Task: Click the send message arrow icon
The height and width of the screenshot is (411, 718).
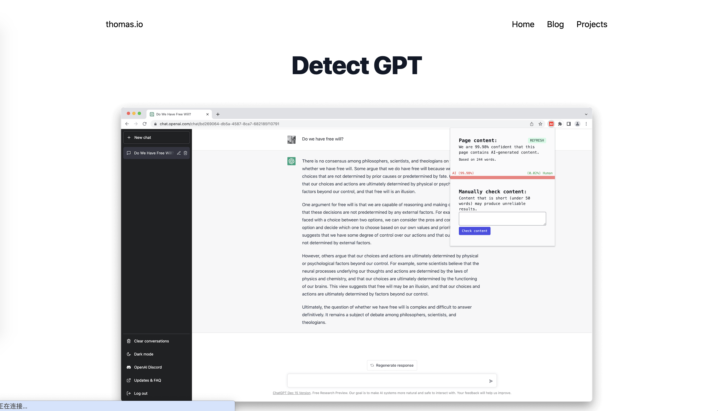Action: pyautogui.click(x=491, y=381)
